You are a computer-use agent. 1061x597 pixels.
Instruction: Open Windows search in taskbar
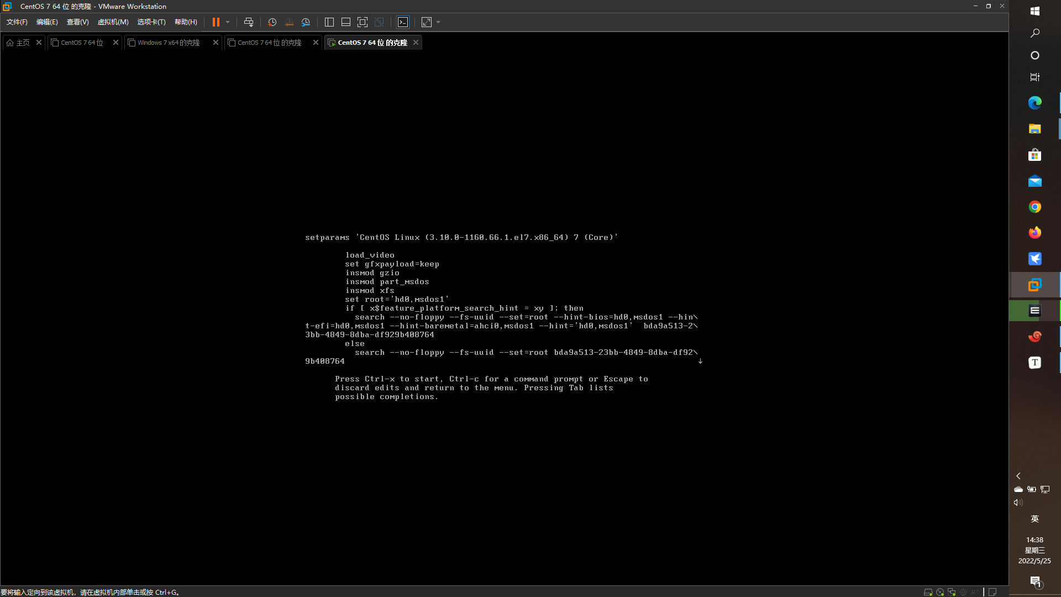(x=1035, y=33)
